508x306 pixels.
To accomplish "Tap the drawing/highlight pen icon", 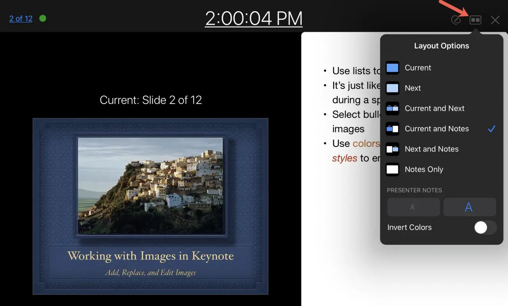I will (456, 20).
